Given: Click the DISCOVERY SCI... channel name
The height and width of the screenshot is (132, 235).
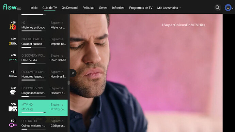Looking at the screenshot, I should tap(33, 88).
